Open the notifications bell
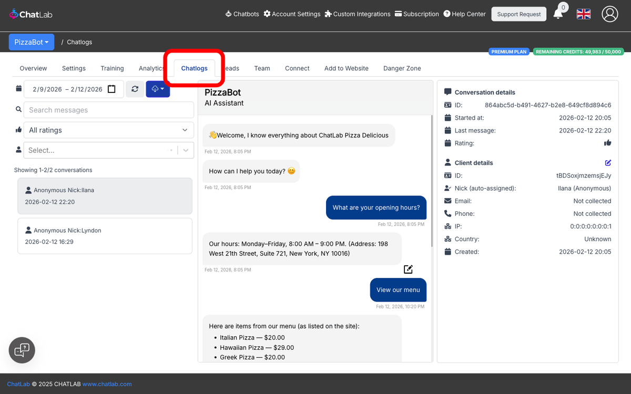This screenshot has height=394, width=631. (x=557, y=14)
